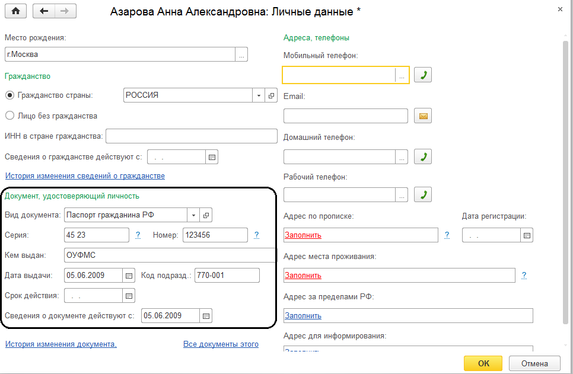Click the vertical scrollbar on the right
This screenshot has width=573, height=374.
click(566, 178)
